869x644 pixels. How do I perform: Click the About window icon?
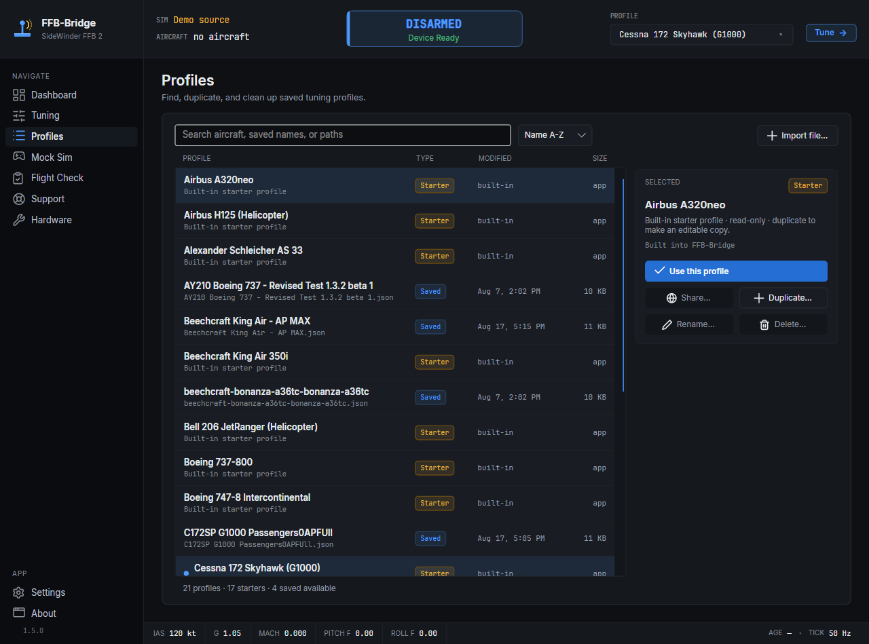coord(19,613)
